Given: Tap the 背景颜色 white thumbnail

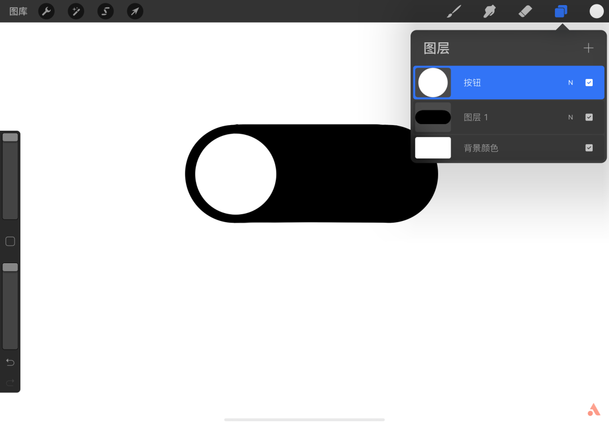Looking at the screenshot, I should click(x=433, y=148).
